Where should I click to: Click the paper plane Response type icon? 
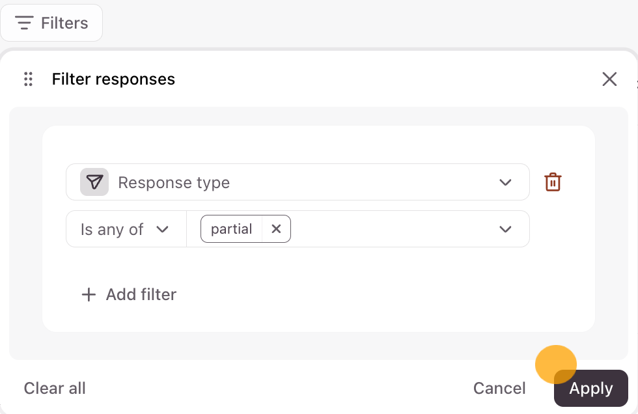pyautogui.click(x=95, y=182)
